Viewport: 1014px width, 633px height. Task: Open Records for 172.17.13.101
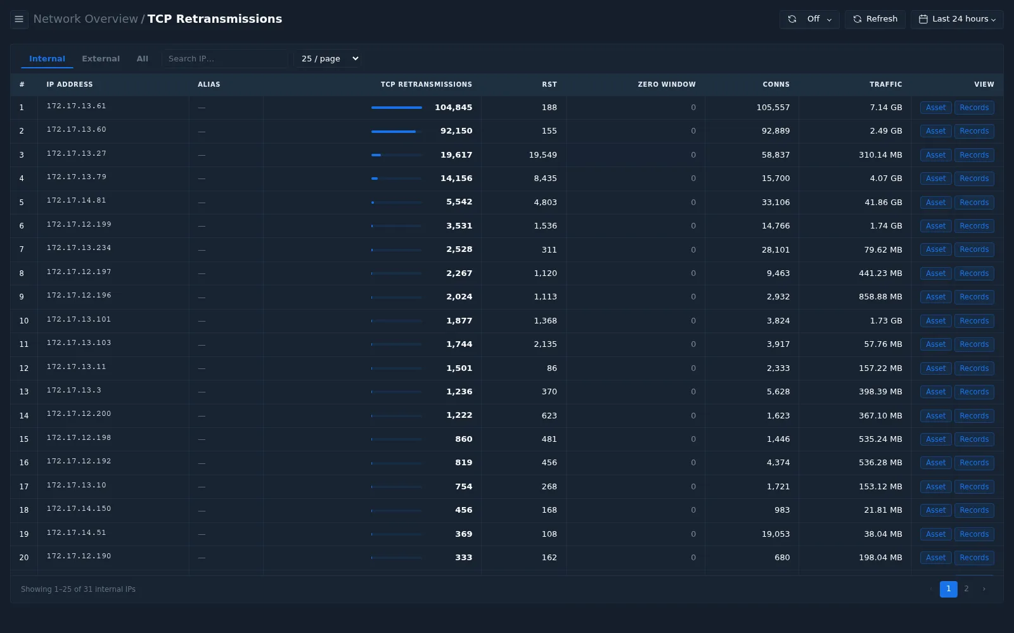pos(974,321)
